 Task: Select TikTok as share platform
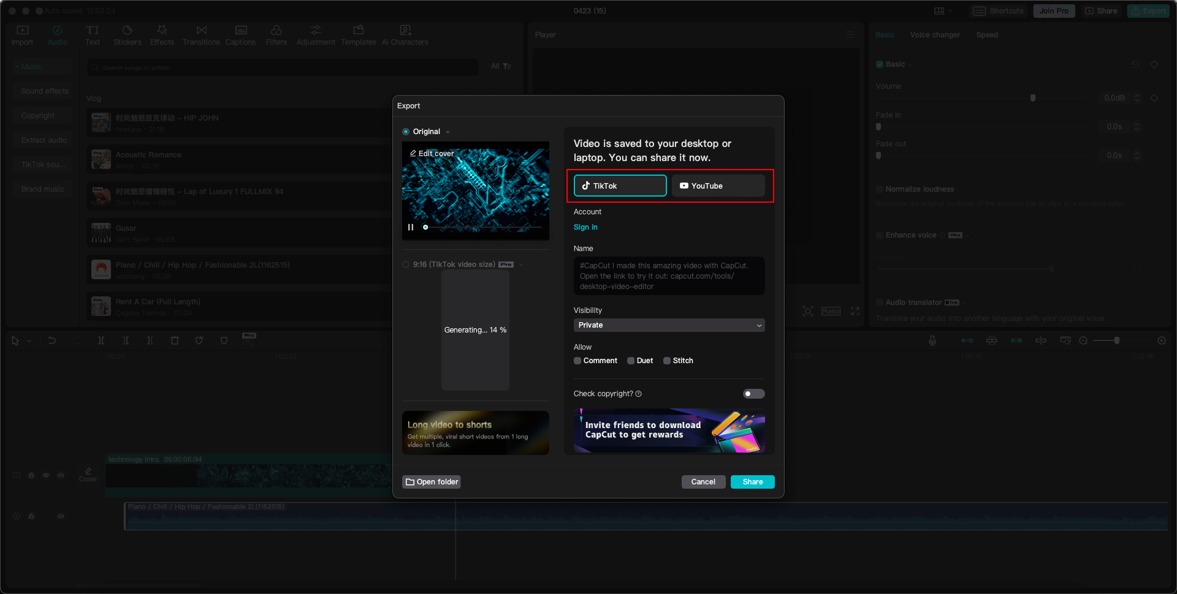(x=620, y=186)
